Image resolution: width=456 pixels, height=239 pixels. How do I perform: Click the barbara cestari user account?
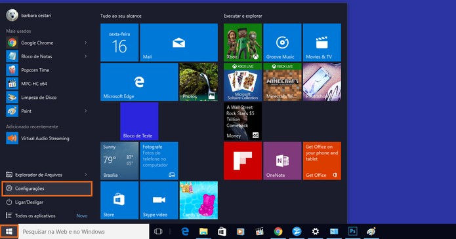pos(28,16)
